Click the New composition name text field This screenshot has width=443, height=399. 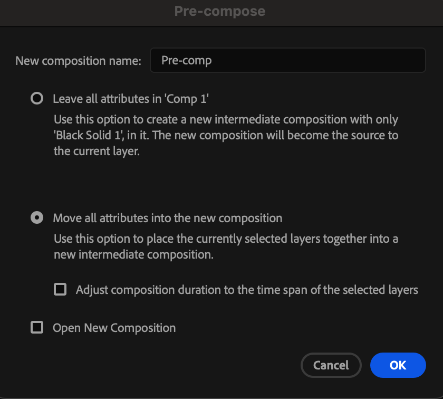(287, 61)
